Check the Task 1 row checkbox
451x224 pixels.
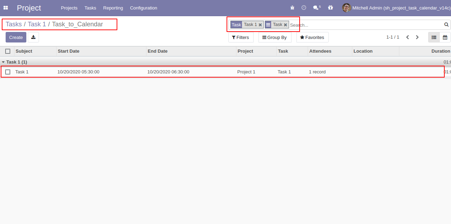pos(8,72)
